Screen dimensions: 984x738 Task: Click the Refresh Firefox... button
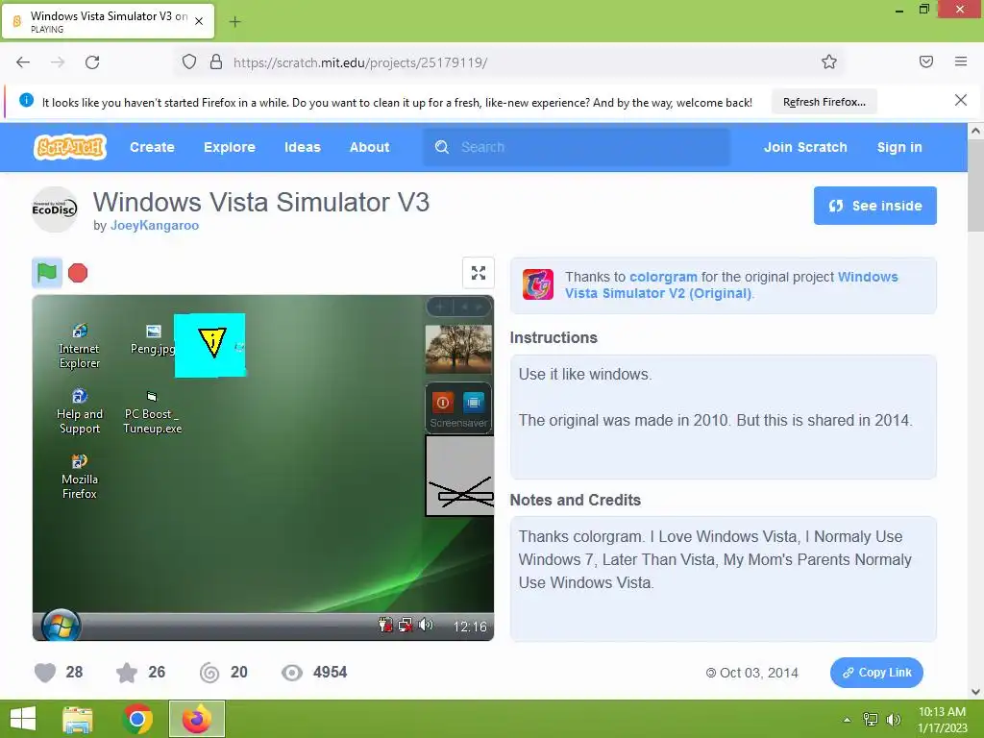click(824, 102)
